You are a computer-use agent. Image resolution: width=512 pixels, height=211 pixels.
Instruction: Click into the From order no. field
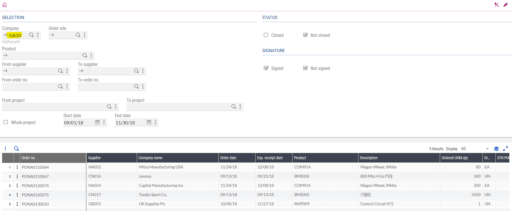coord(29,86)
